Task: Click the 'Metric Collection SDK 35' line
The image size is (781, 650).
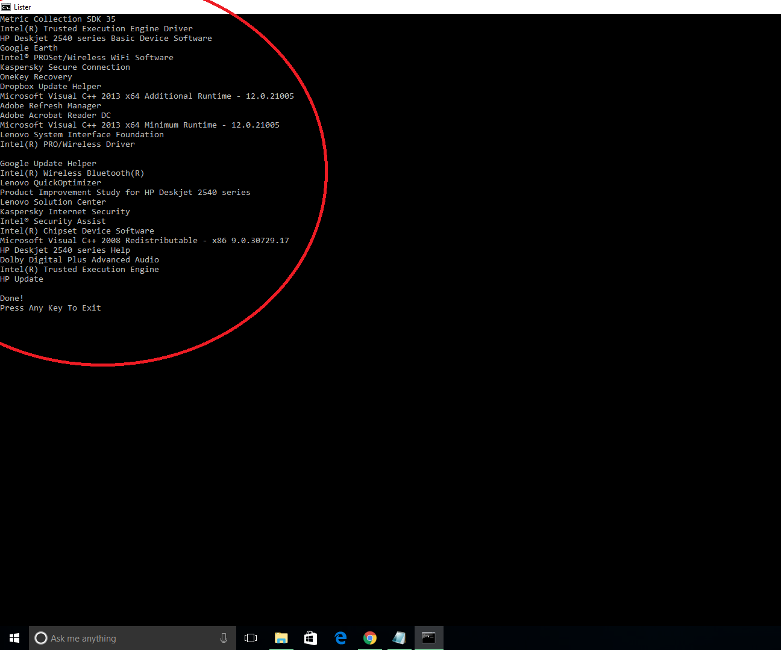Action: pyautogui.click(x=58, y=19)
